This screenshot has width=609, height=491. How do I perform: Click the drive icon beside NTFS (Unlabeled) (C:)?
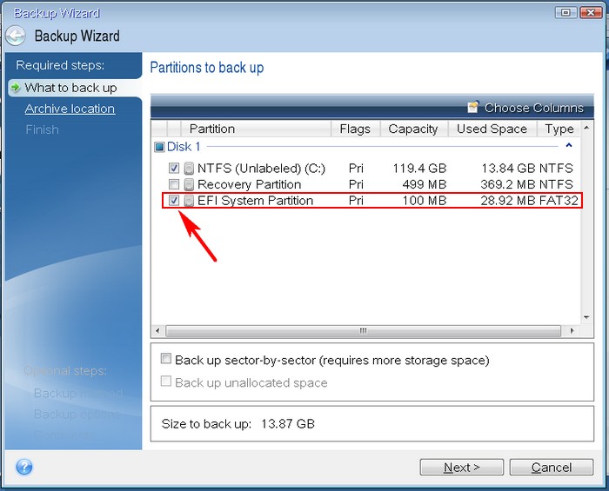point(189,168)
